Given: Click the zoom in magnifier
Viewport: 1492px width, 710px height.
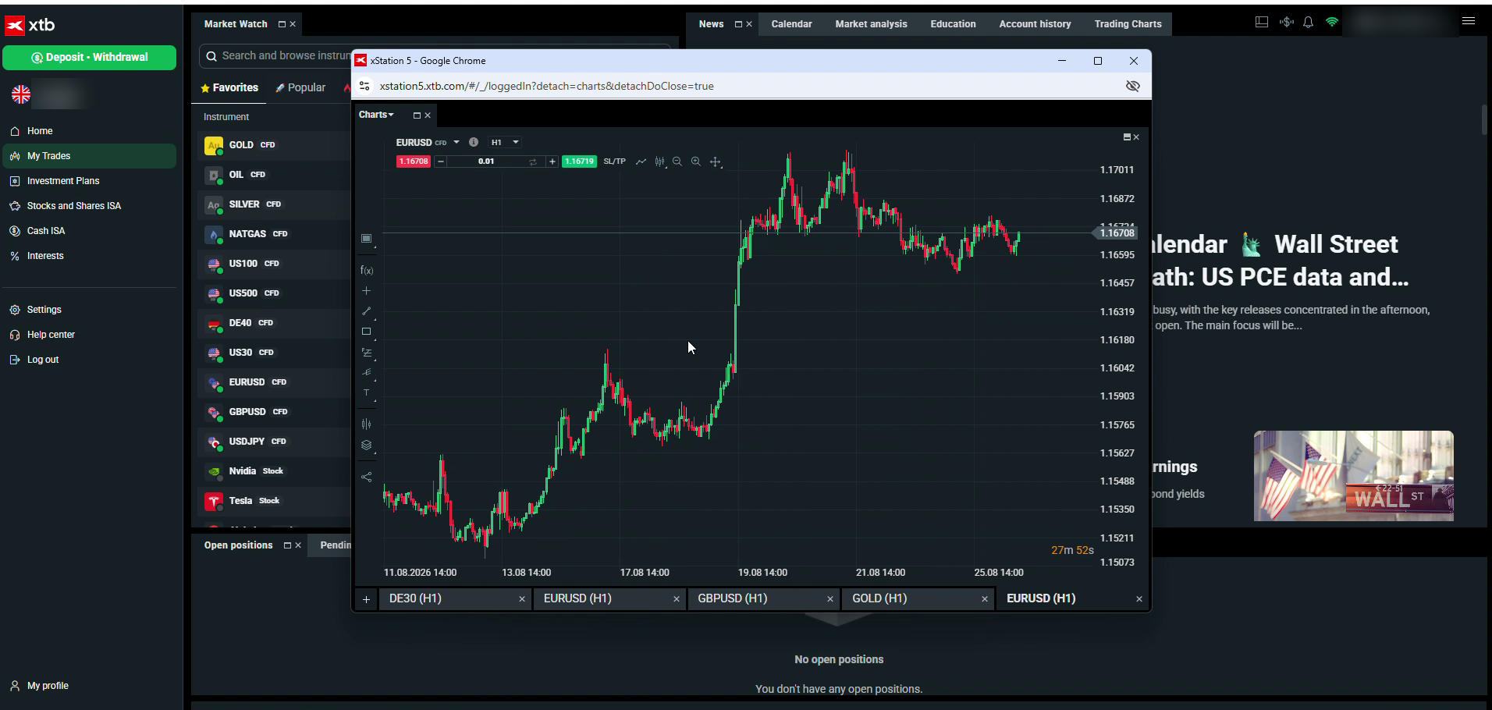Looking at the screenshot, I should point(696,162).
